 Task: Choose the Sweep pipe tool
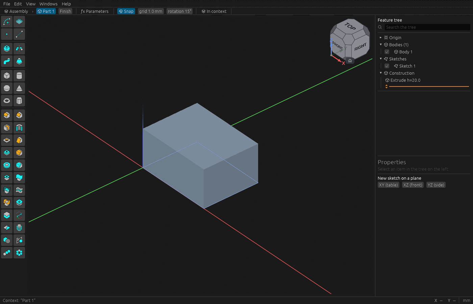coord(7,61)
